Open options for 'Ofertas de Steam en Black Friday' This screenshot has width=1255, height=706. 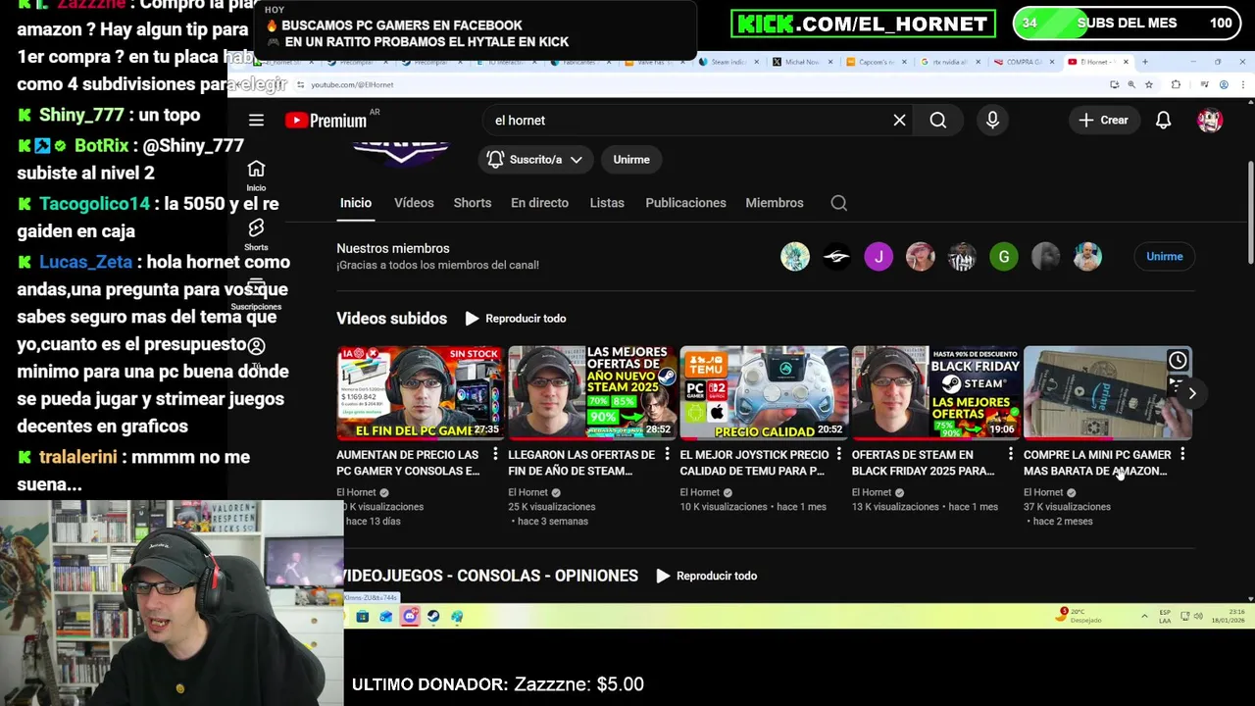coord(1011,455)
